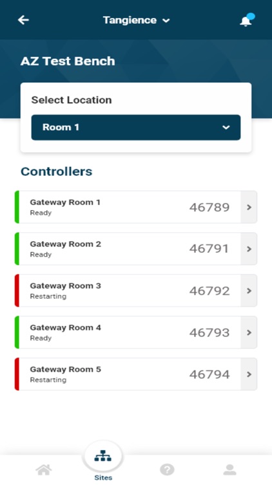
Task: Click the chevron for Gateway Room 3
Action: click(249, 291)
